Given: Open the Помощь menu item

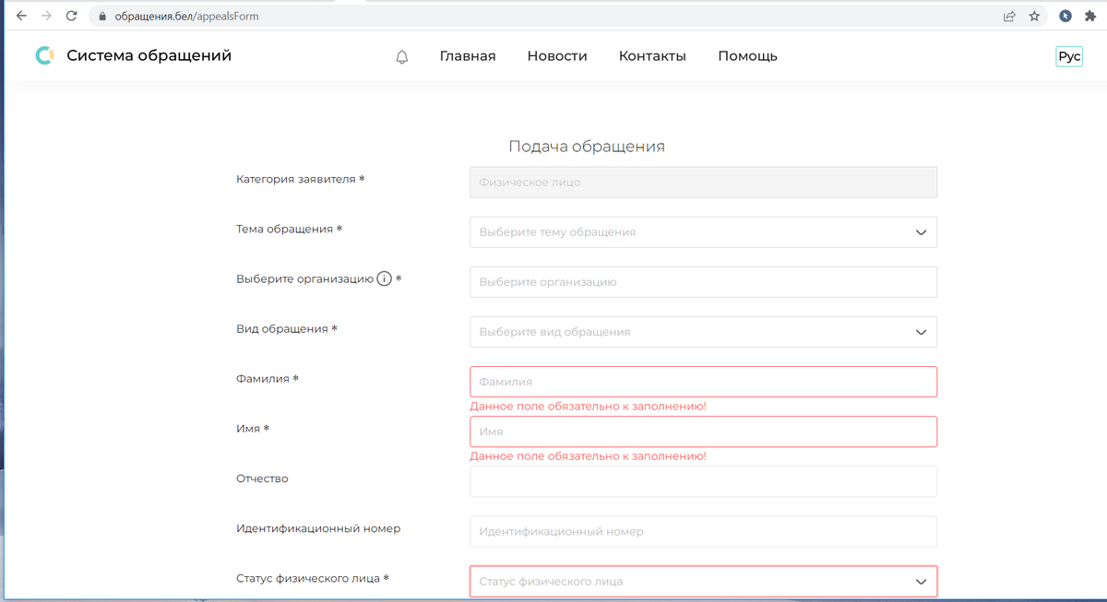Looking at the screenshot, I should tap(747, 56).
